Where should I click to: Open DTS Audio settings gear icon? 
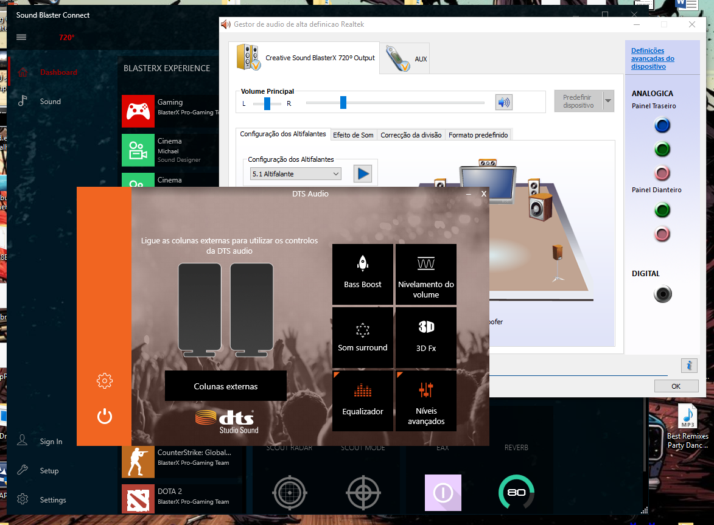[104, 380]
